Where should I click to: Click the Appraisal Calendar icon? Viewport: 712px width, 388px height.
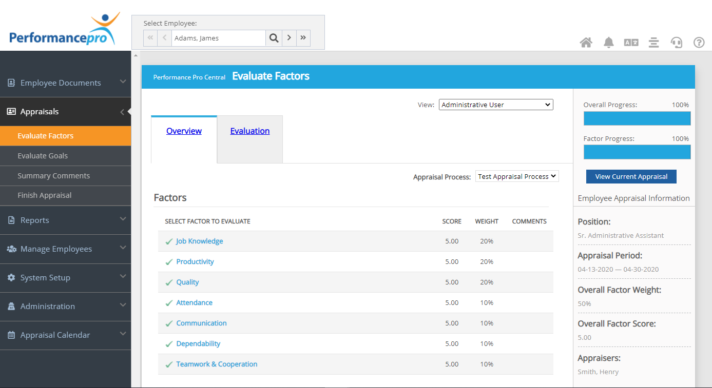(x=11, y=335)
